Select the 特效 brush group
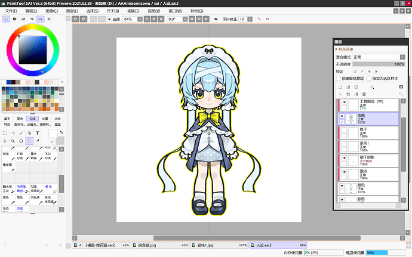Screen dimensions: 412x257 click(7, 124)
